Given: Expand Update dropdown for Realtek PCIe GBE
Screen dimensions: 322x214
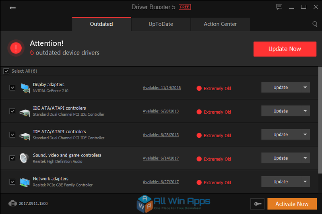Looking at the screenshot, I should point(305,181).
